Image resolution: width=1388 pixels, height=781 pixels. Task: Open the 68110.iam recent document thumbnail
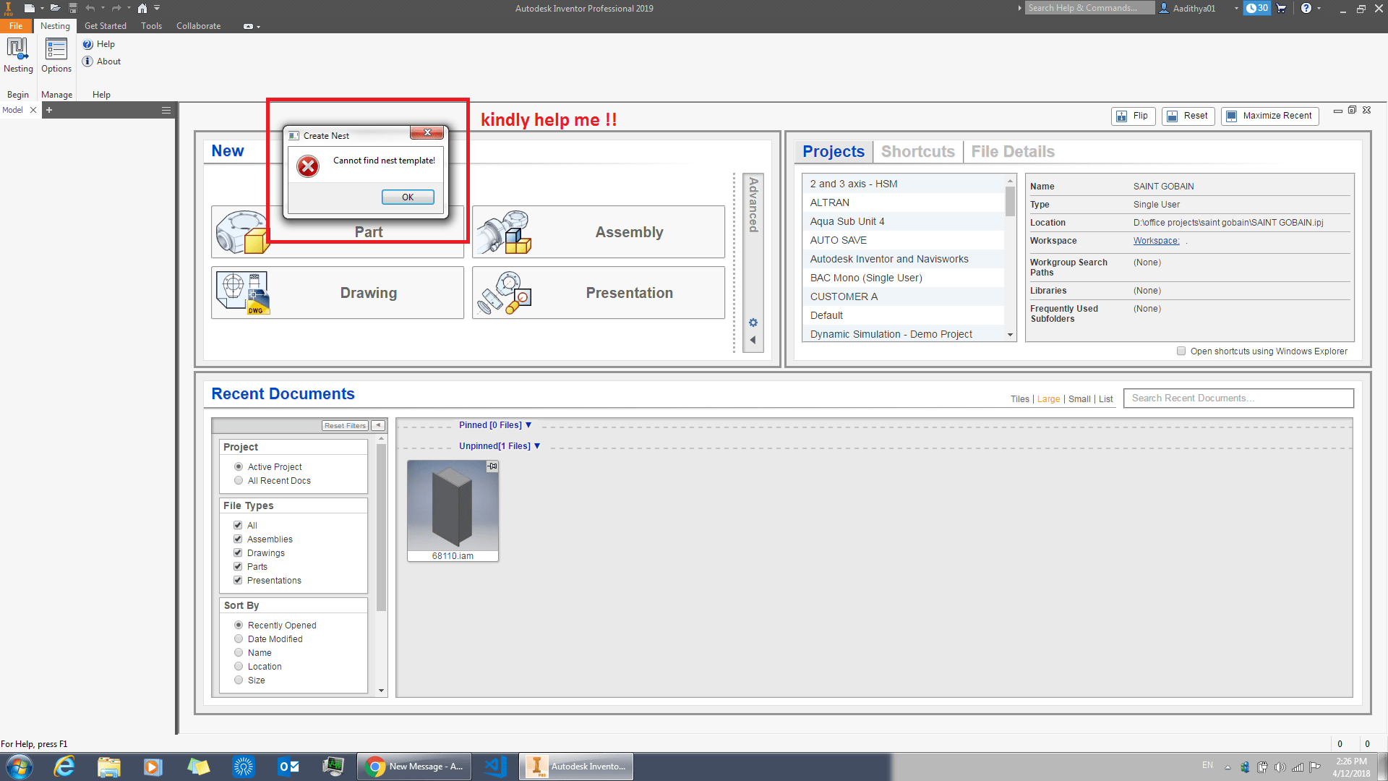(453, 506)
